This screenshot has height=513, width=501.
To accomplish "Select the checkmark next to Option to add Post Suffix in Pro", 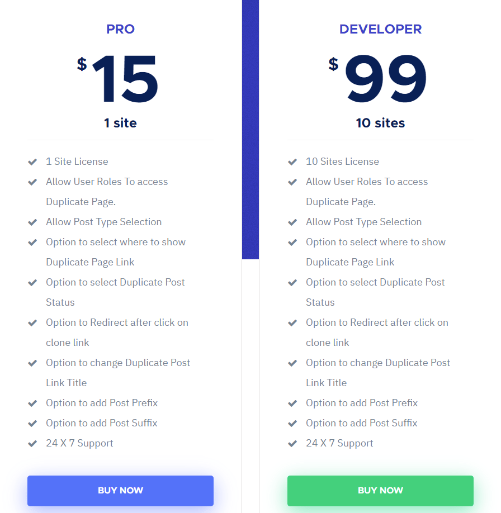I will pos(32,423).
